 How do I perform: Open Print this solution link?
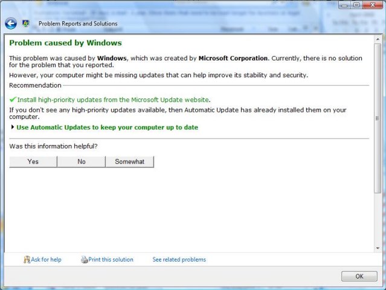[111, 259]
